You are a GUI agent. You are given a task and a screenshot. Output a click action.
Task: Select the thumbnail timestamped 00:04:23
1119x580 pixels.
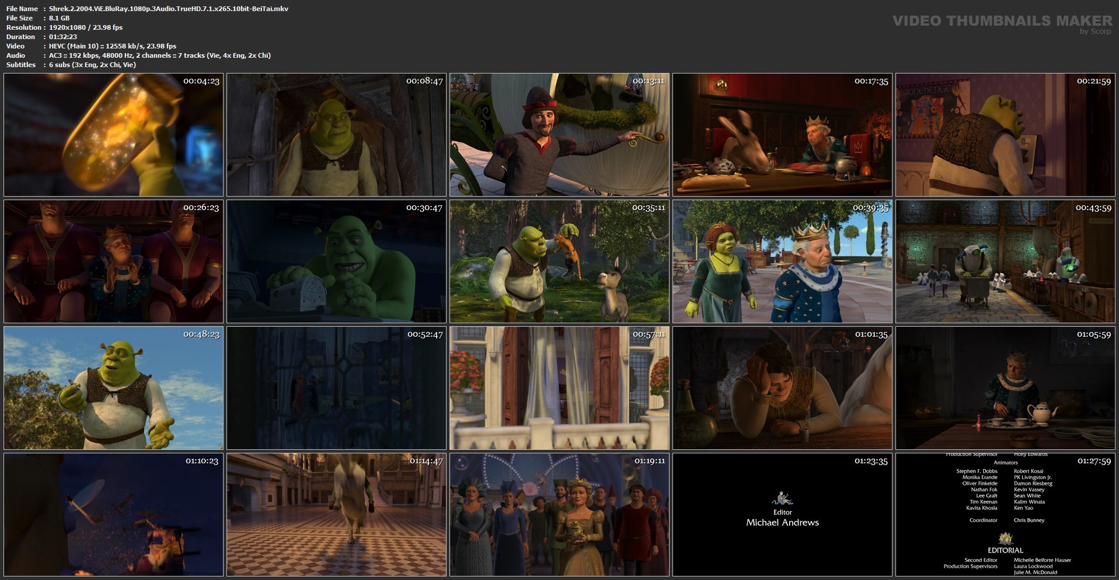coord(113,135)
